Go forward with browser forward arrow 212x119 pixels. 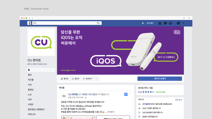(33, 18)
